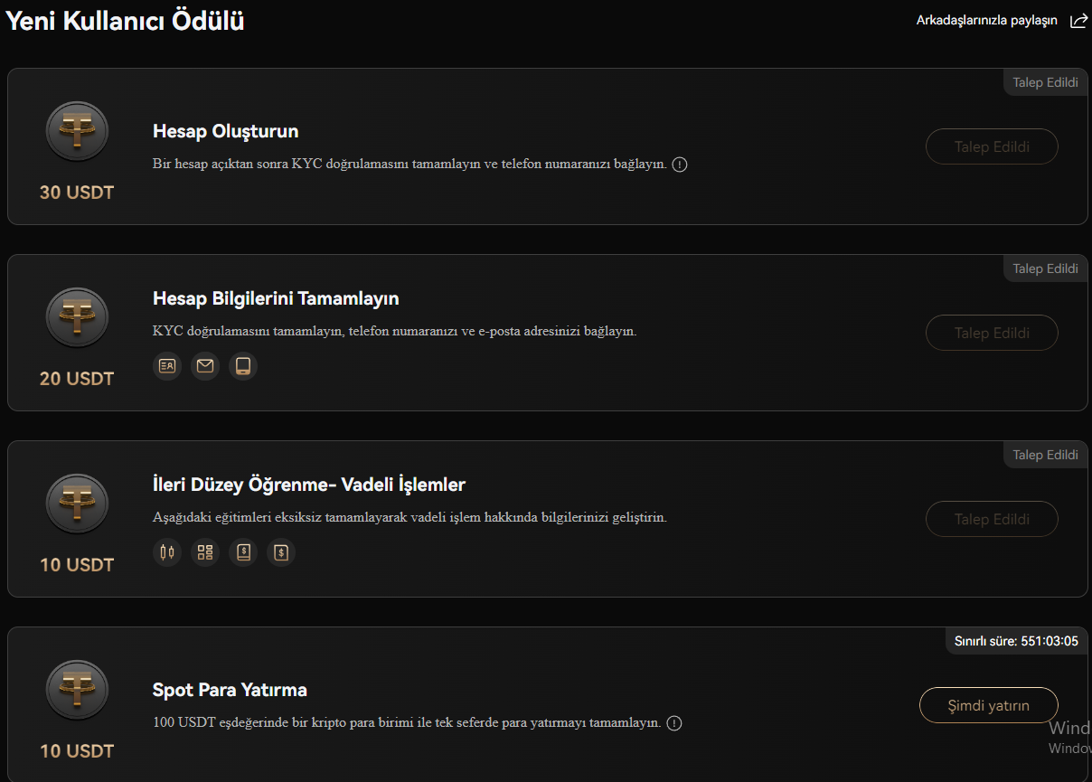Open info tooltip icon in Hesap Oluşturun description

click(680, 165)
